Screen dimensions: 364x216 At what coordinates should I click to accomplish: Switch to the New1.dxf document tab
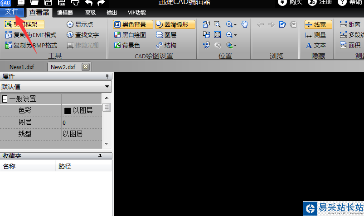point(22,67)
